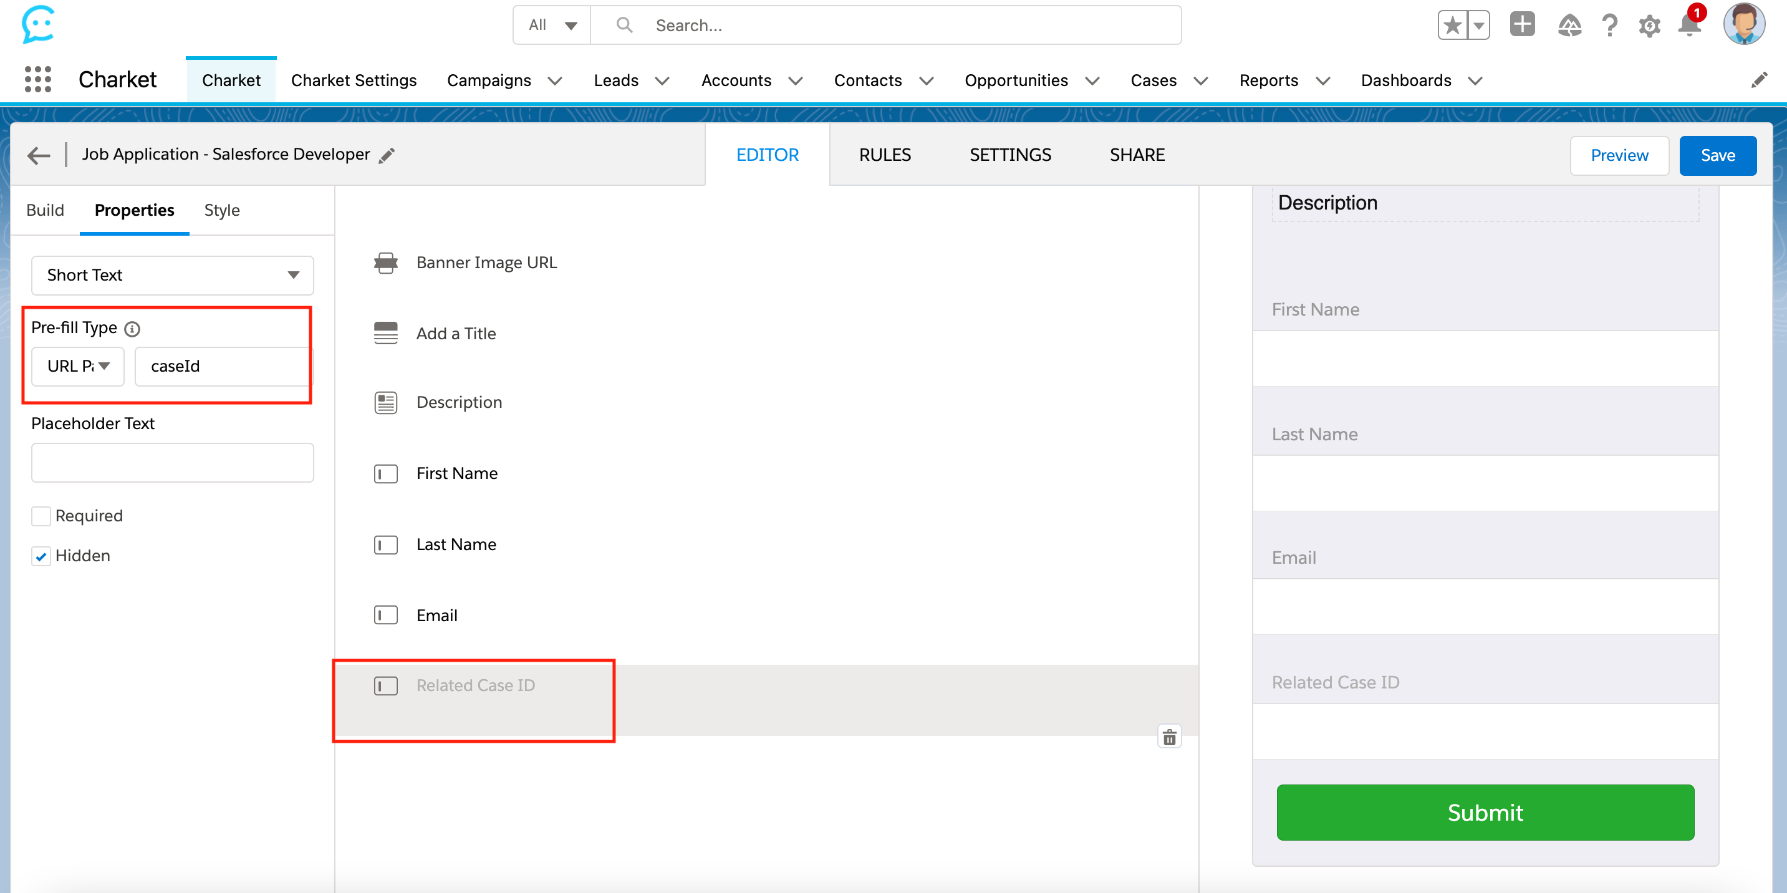Expand the Leads menu chevron
This screenshot has width=1787, height=893.
point(662,81)
